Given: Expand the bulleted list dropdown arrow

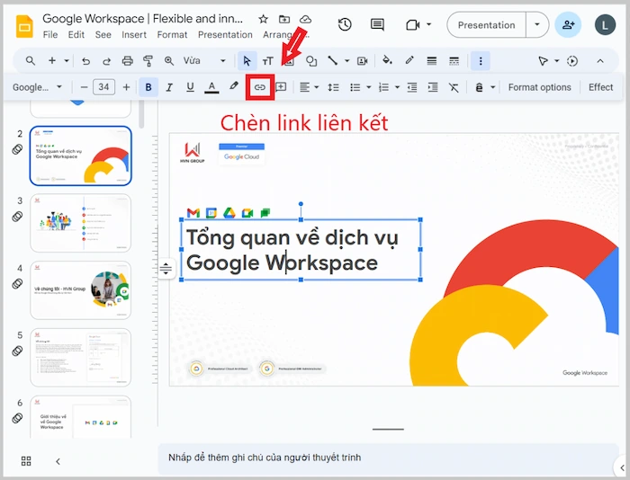Looking at the screenshot, I should coord(368,87).
